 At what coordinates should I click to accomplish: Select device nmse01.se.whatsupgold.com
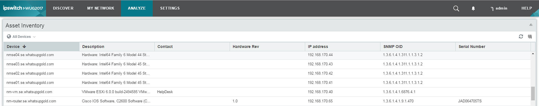[30, 83]
